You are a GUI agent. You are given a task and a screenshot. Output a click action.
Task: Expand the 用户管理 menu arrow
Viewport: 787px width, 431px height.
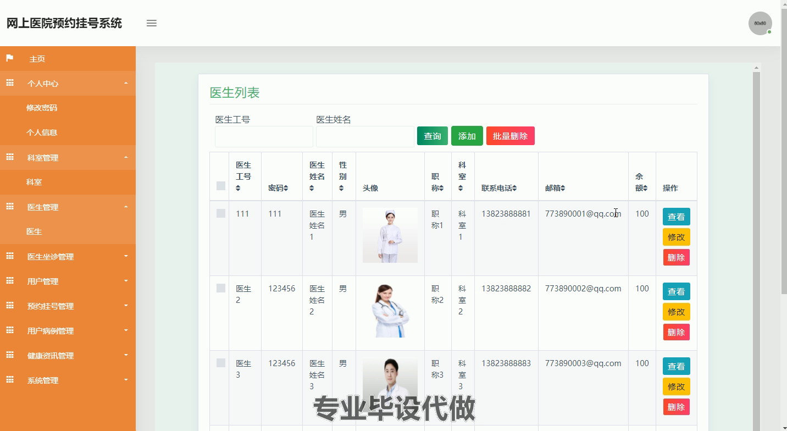tap(126, 281)
